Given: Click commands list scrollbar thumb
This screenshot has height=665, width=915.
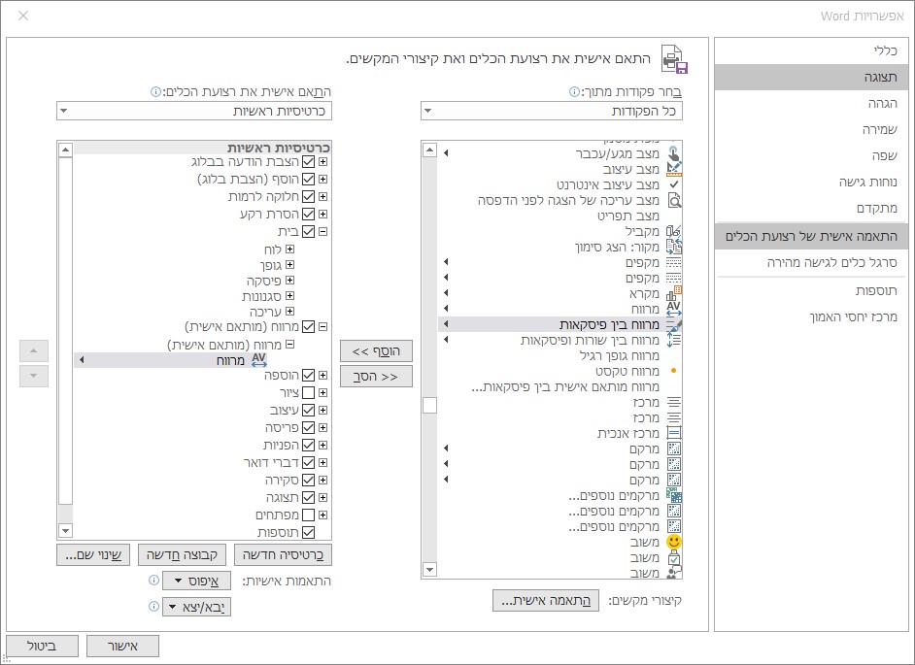Looking at the screenshot, I should click(x=429, y=405).
